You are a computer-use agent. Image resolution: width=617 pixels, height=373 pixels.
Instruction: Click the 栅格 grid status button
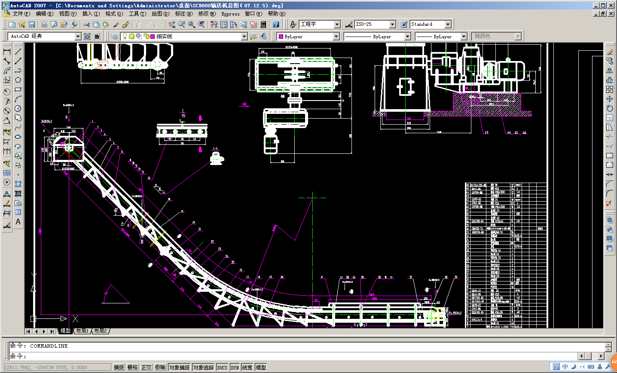132,367
